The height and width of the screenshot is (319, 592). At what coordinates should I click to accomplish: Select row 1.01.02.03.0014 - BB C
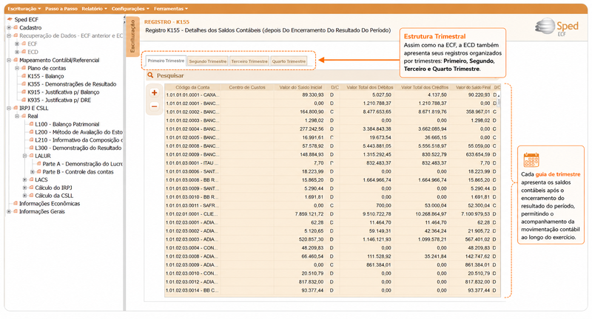332,290
